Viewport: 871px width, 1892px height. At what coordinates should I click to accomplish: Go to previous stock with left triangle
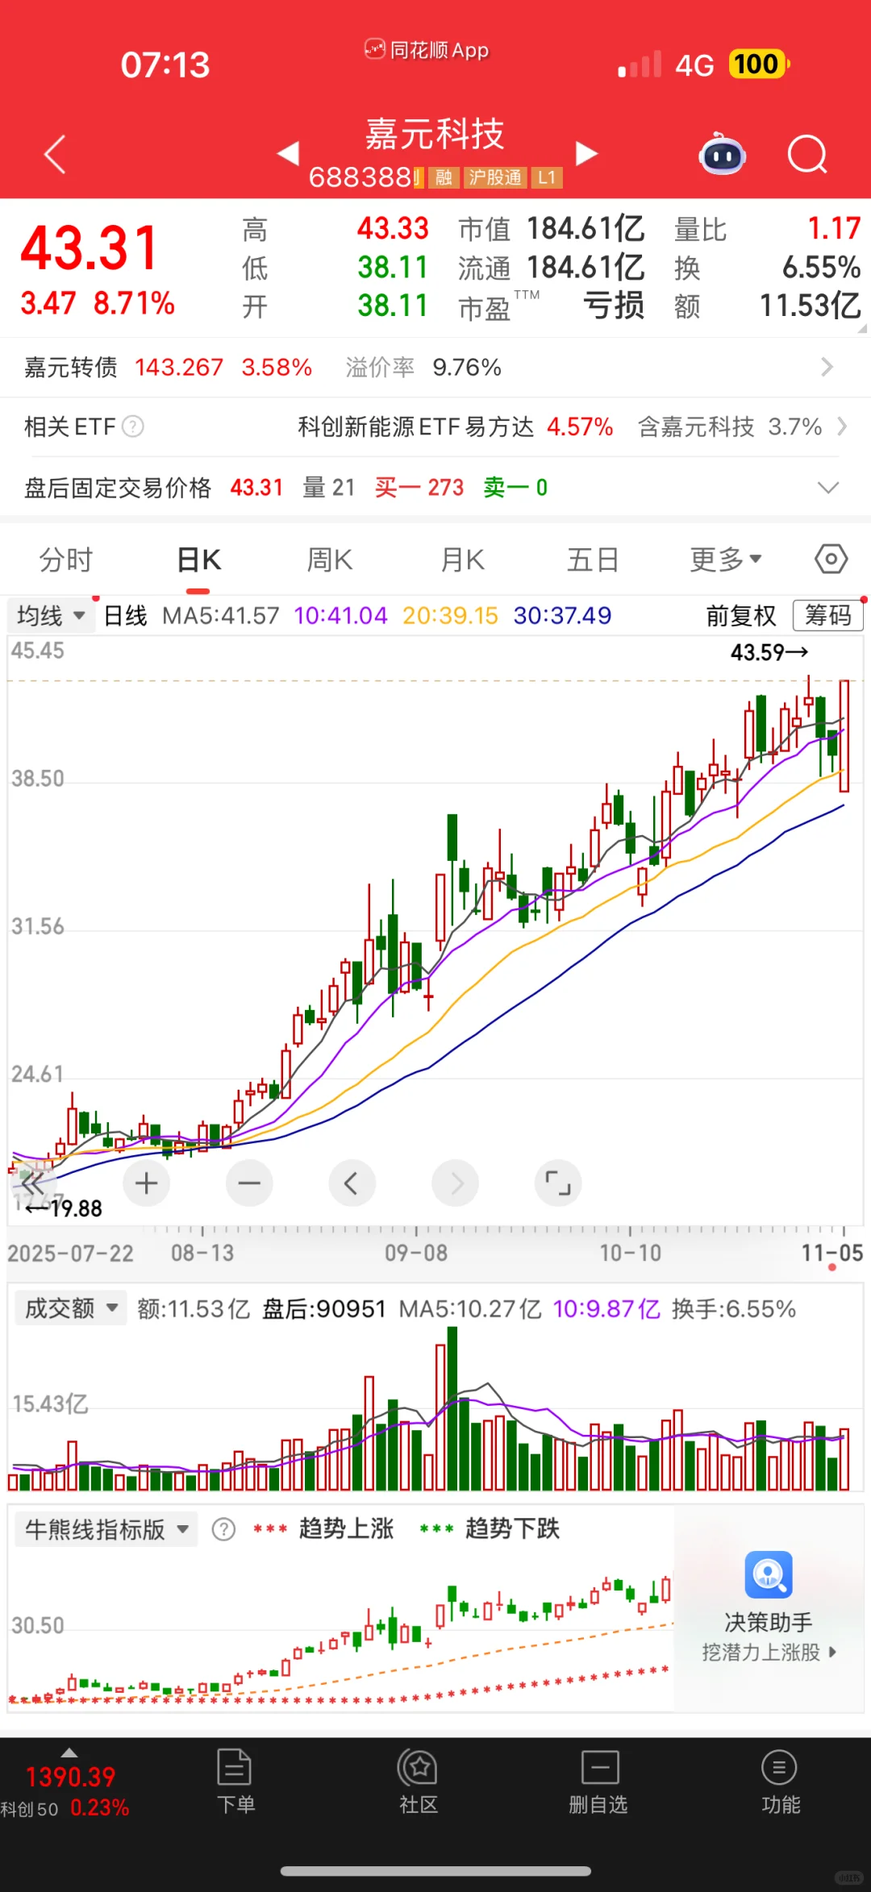289,153
